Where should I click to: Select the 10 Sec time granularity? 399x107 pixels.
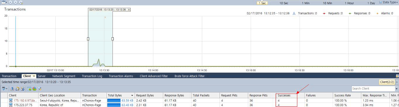coord(284,3)
